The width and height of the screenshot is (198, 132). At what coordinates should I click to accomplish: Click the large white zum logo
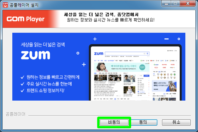tap(36, 55)
